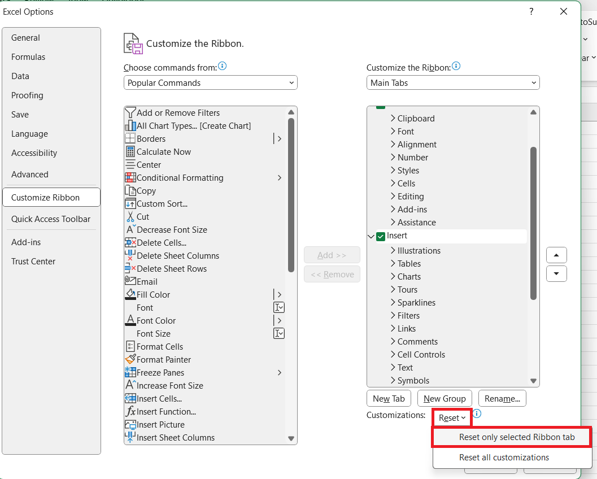Image resolution: width=597 pixels, height=479 pixels.
Task: Click the commands list scroll down arrow
Action: click(x=291, y=438)
